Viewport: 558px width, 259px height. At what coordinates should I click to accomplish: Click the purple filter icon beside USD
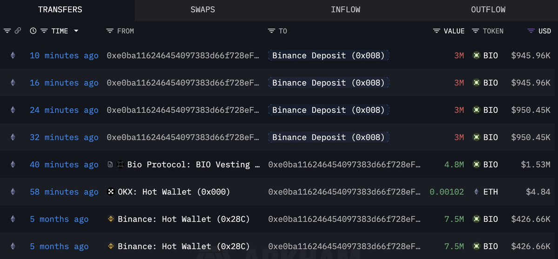click(531, 31)
